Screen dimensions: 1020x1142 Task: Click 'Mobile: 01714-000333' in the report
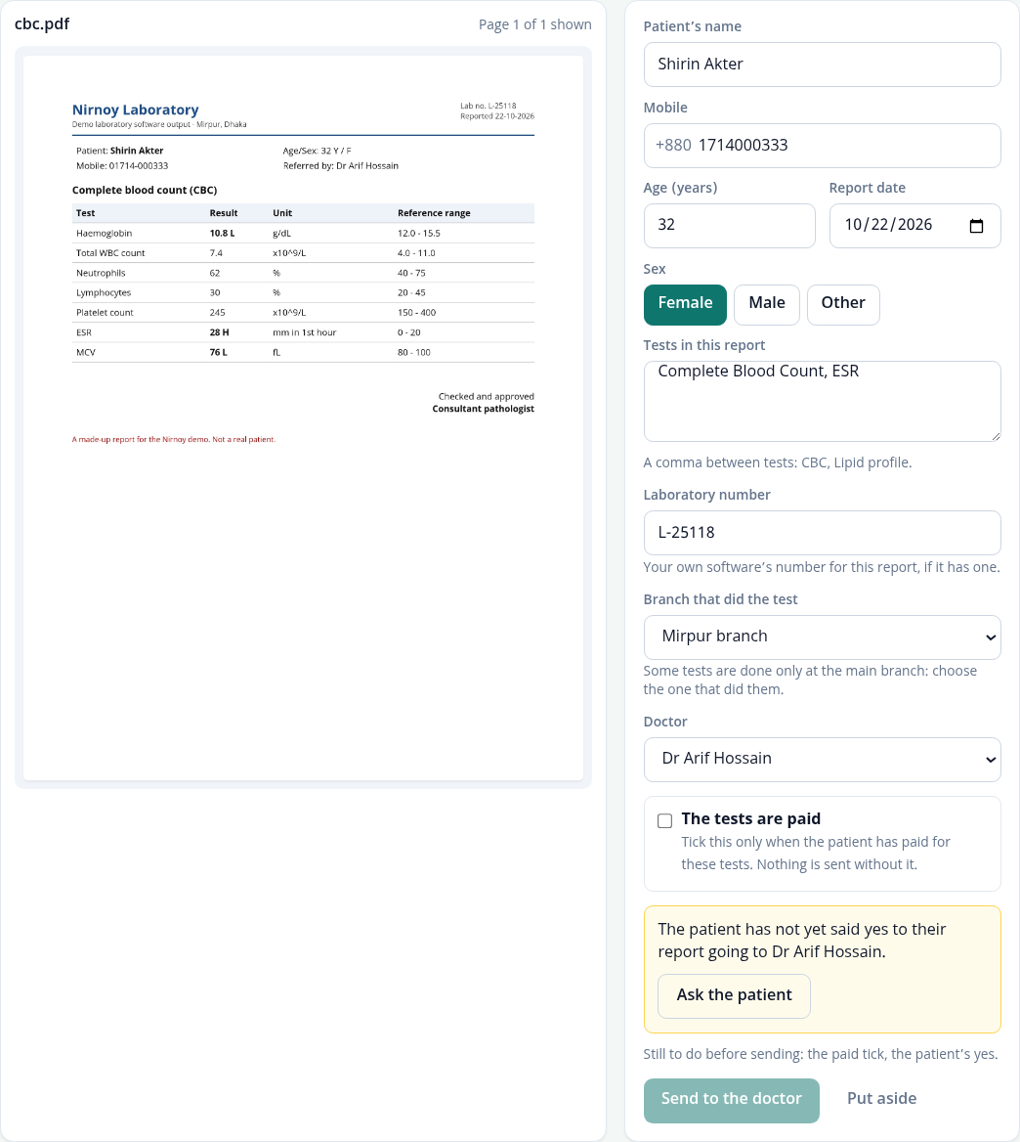[122, 166]
